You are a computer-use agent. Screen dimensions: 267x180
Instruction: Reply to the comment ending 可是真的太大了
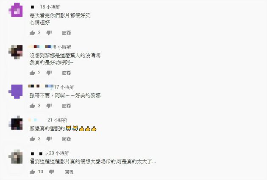69,172
